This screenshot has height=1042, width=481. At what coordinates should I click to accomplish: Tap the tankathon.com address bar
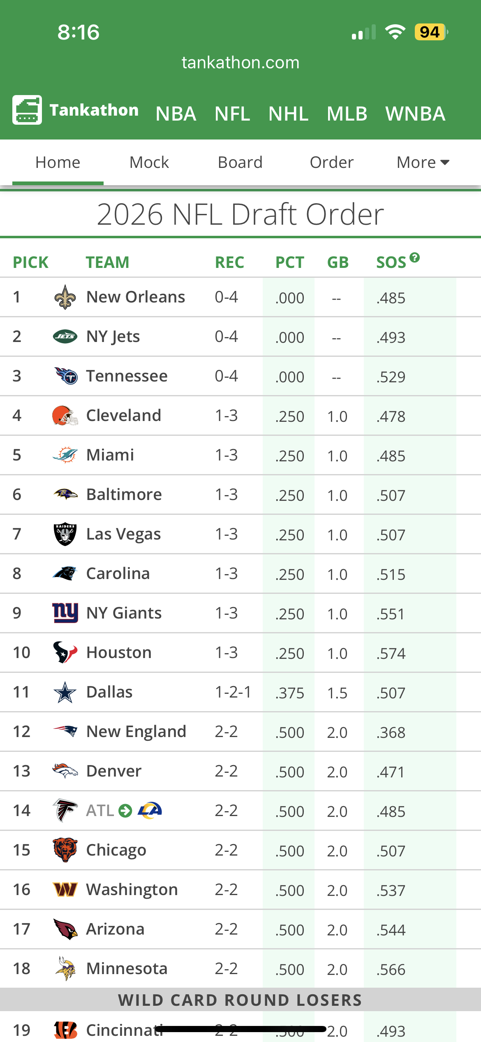(240, 63)
